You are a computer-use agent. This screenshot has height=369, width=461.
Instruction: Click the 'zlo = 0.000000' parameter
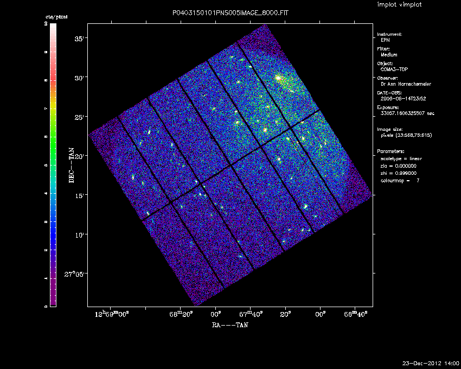[x=399, y=166]
